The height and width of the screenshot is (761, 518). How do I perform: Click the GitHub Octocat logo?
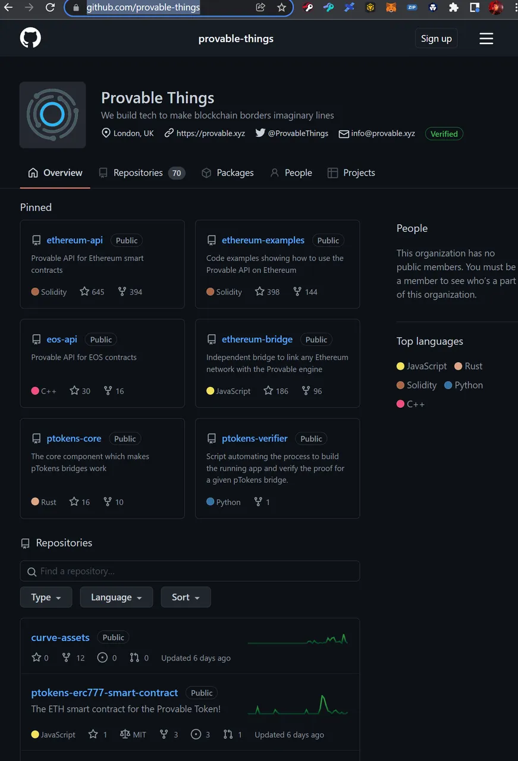coord(31,39)
